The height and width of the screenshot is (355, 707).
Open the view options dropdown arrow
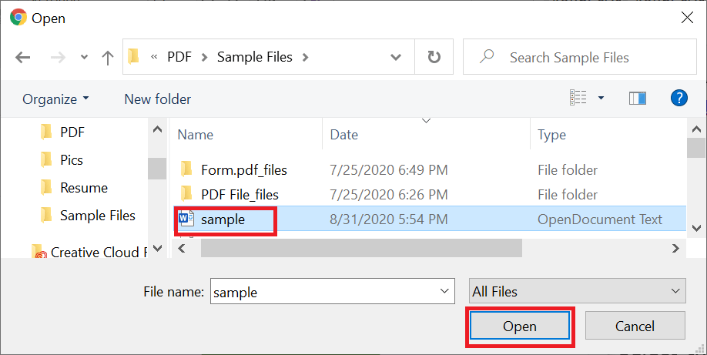click(x=601, y=98)
